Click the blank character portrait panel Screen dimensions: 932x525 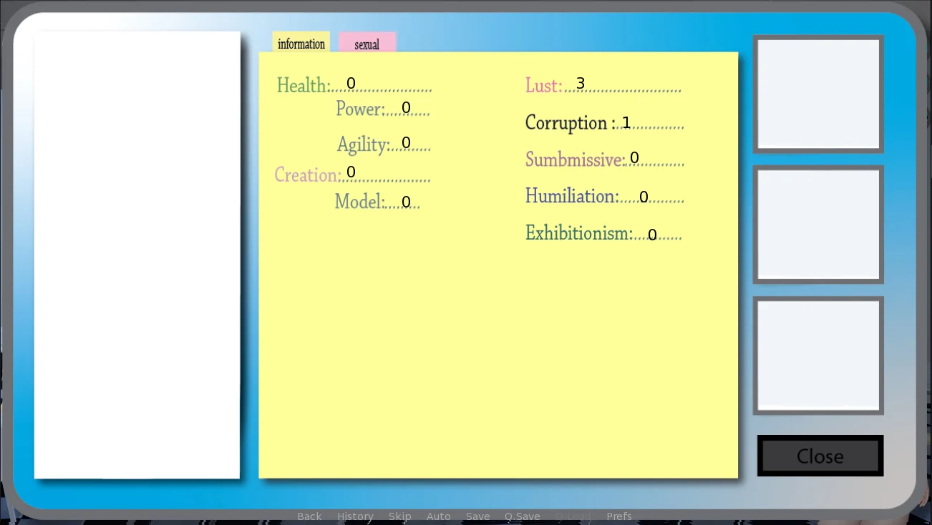(137, 255)
